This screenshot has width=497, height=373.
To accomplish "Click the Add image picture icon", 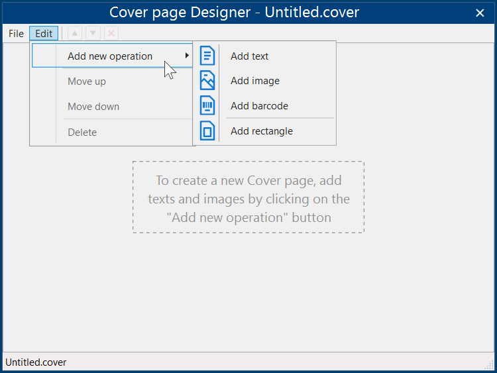I will (x=207, y=80).
